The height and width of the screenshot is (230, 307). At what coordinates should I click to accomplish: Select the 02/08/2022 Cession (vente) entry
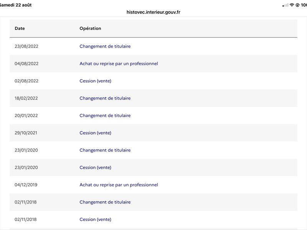pyautogui.click(x=95, y=81)
